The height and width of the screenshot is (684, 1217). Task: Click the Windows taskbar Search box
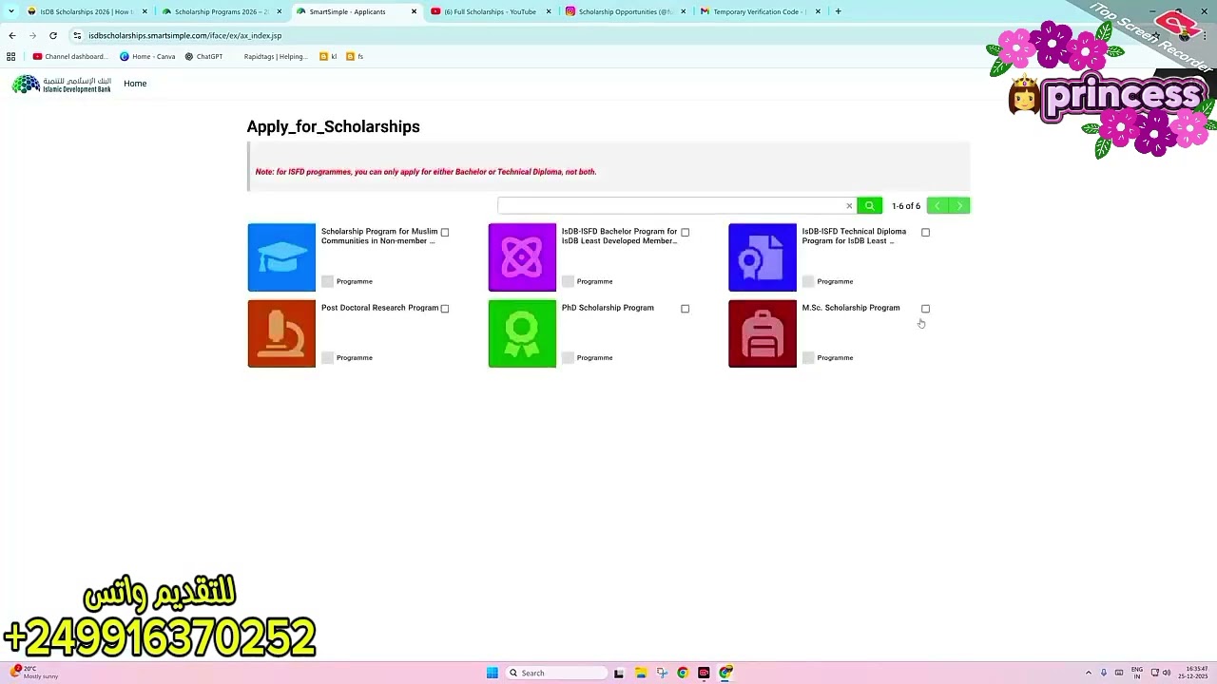point(556,673)
